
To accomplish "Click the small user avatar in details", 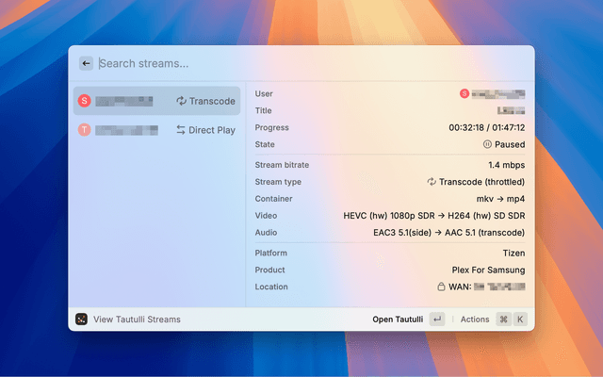I will coord(464,93).
